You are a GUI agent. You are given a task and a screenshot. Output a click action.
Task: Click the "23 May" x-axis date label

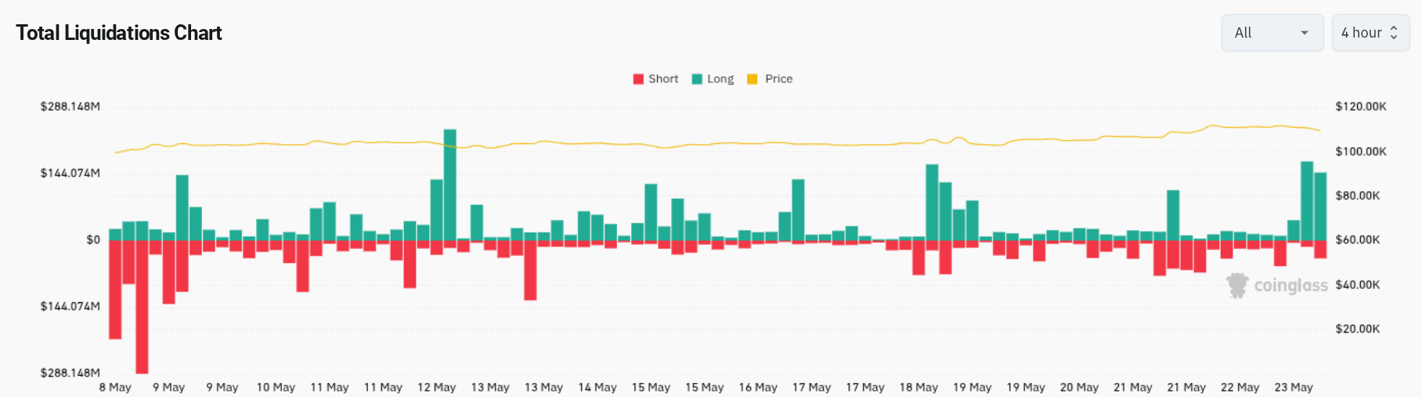[x=1294, y=388]
